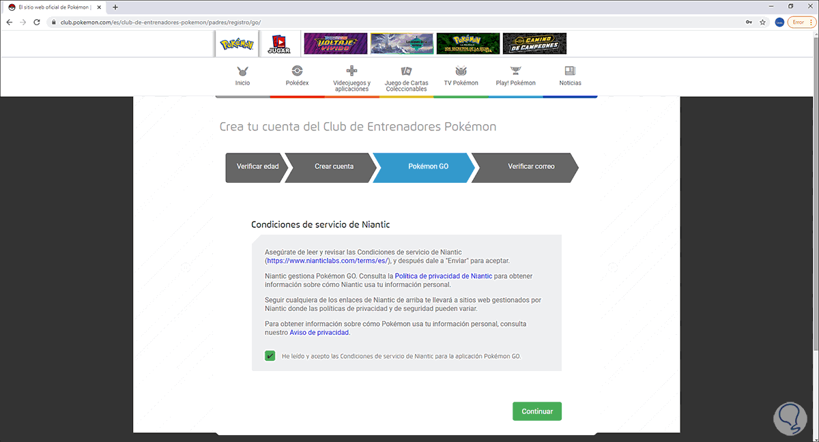819x442 pixels.
Task: Open the dark blue banner thumbnail
Action: [402, 44]
